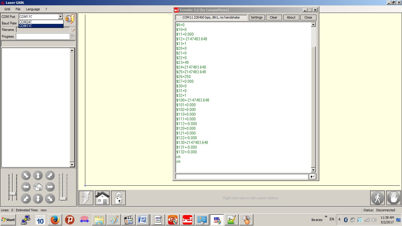Jog diagonally up-right arrow button
Viewport: 402px width, 226px height.
[50, 175]
